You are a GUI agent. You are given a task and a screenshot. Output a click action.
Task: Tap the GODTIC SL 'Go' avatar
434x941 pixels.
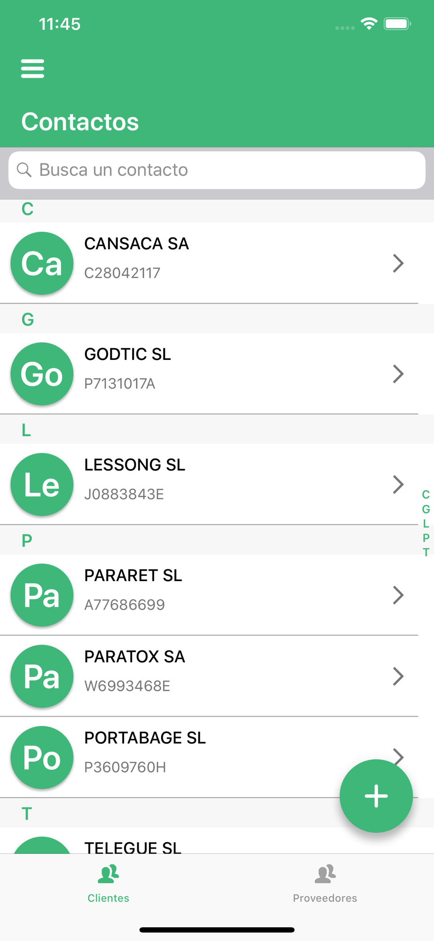tap(42, 374)
